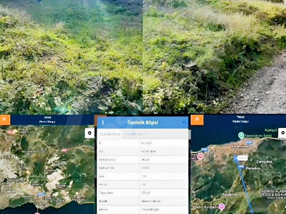Open the three-dot menu in Öznitelik Bilgisi panel
Image resolution: width=286 pixels, height=214 pixels.
(x=103, y=123)
